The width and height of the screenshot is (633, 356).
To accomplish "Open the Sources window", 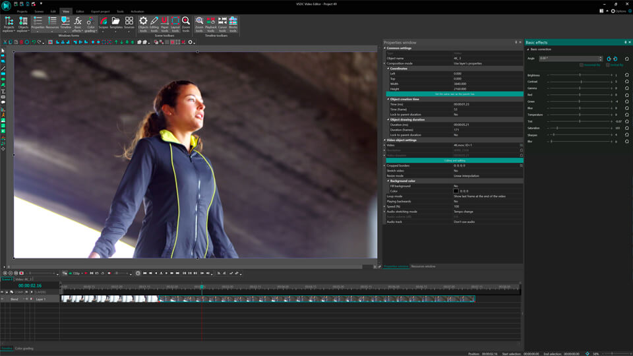I will point(129,24).
